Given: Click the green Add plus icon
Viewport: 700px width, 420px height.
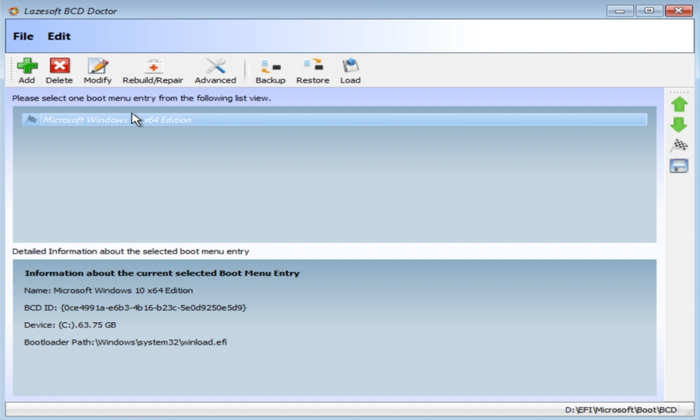Looking at the screenshot, I should [26, 66].
